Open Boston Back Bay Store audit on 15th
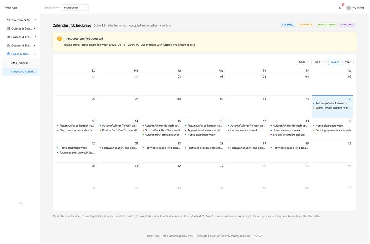Screen dimensions: 370x244 (162, 131)
